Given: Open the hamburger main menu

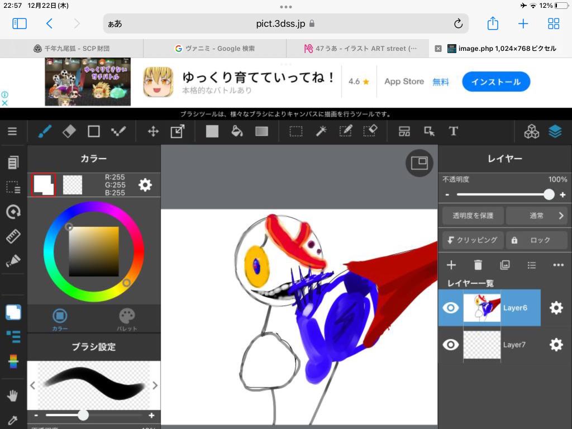Looking at the screenshot, I should (x=12, y=131).
